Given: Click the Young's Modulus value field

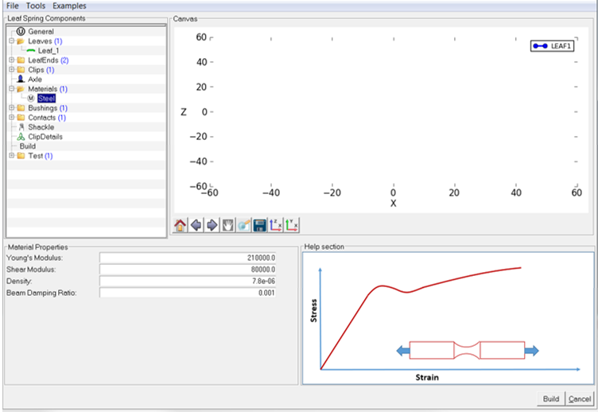Looking at the screenshot, I should click(188, 258).
